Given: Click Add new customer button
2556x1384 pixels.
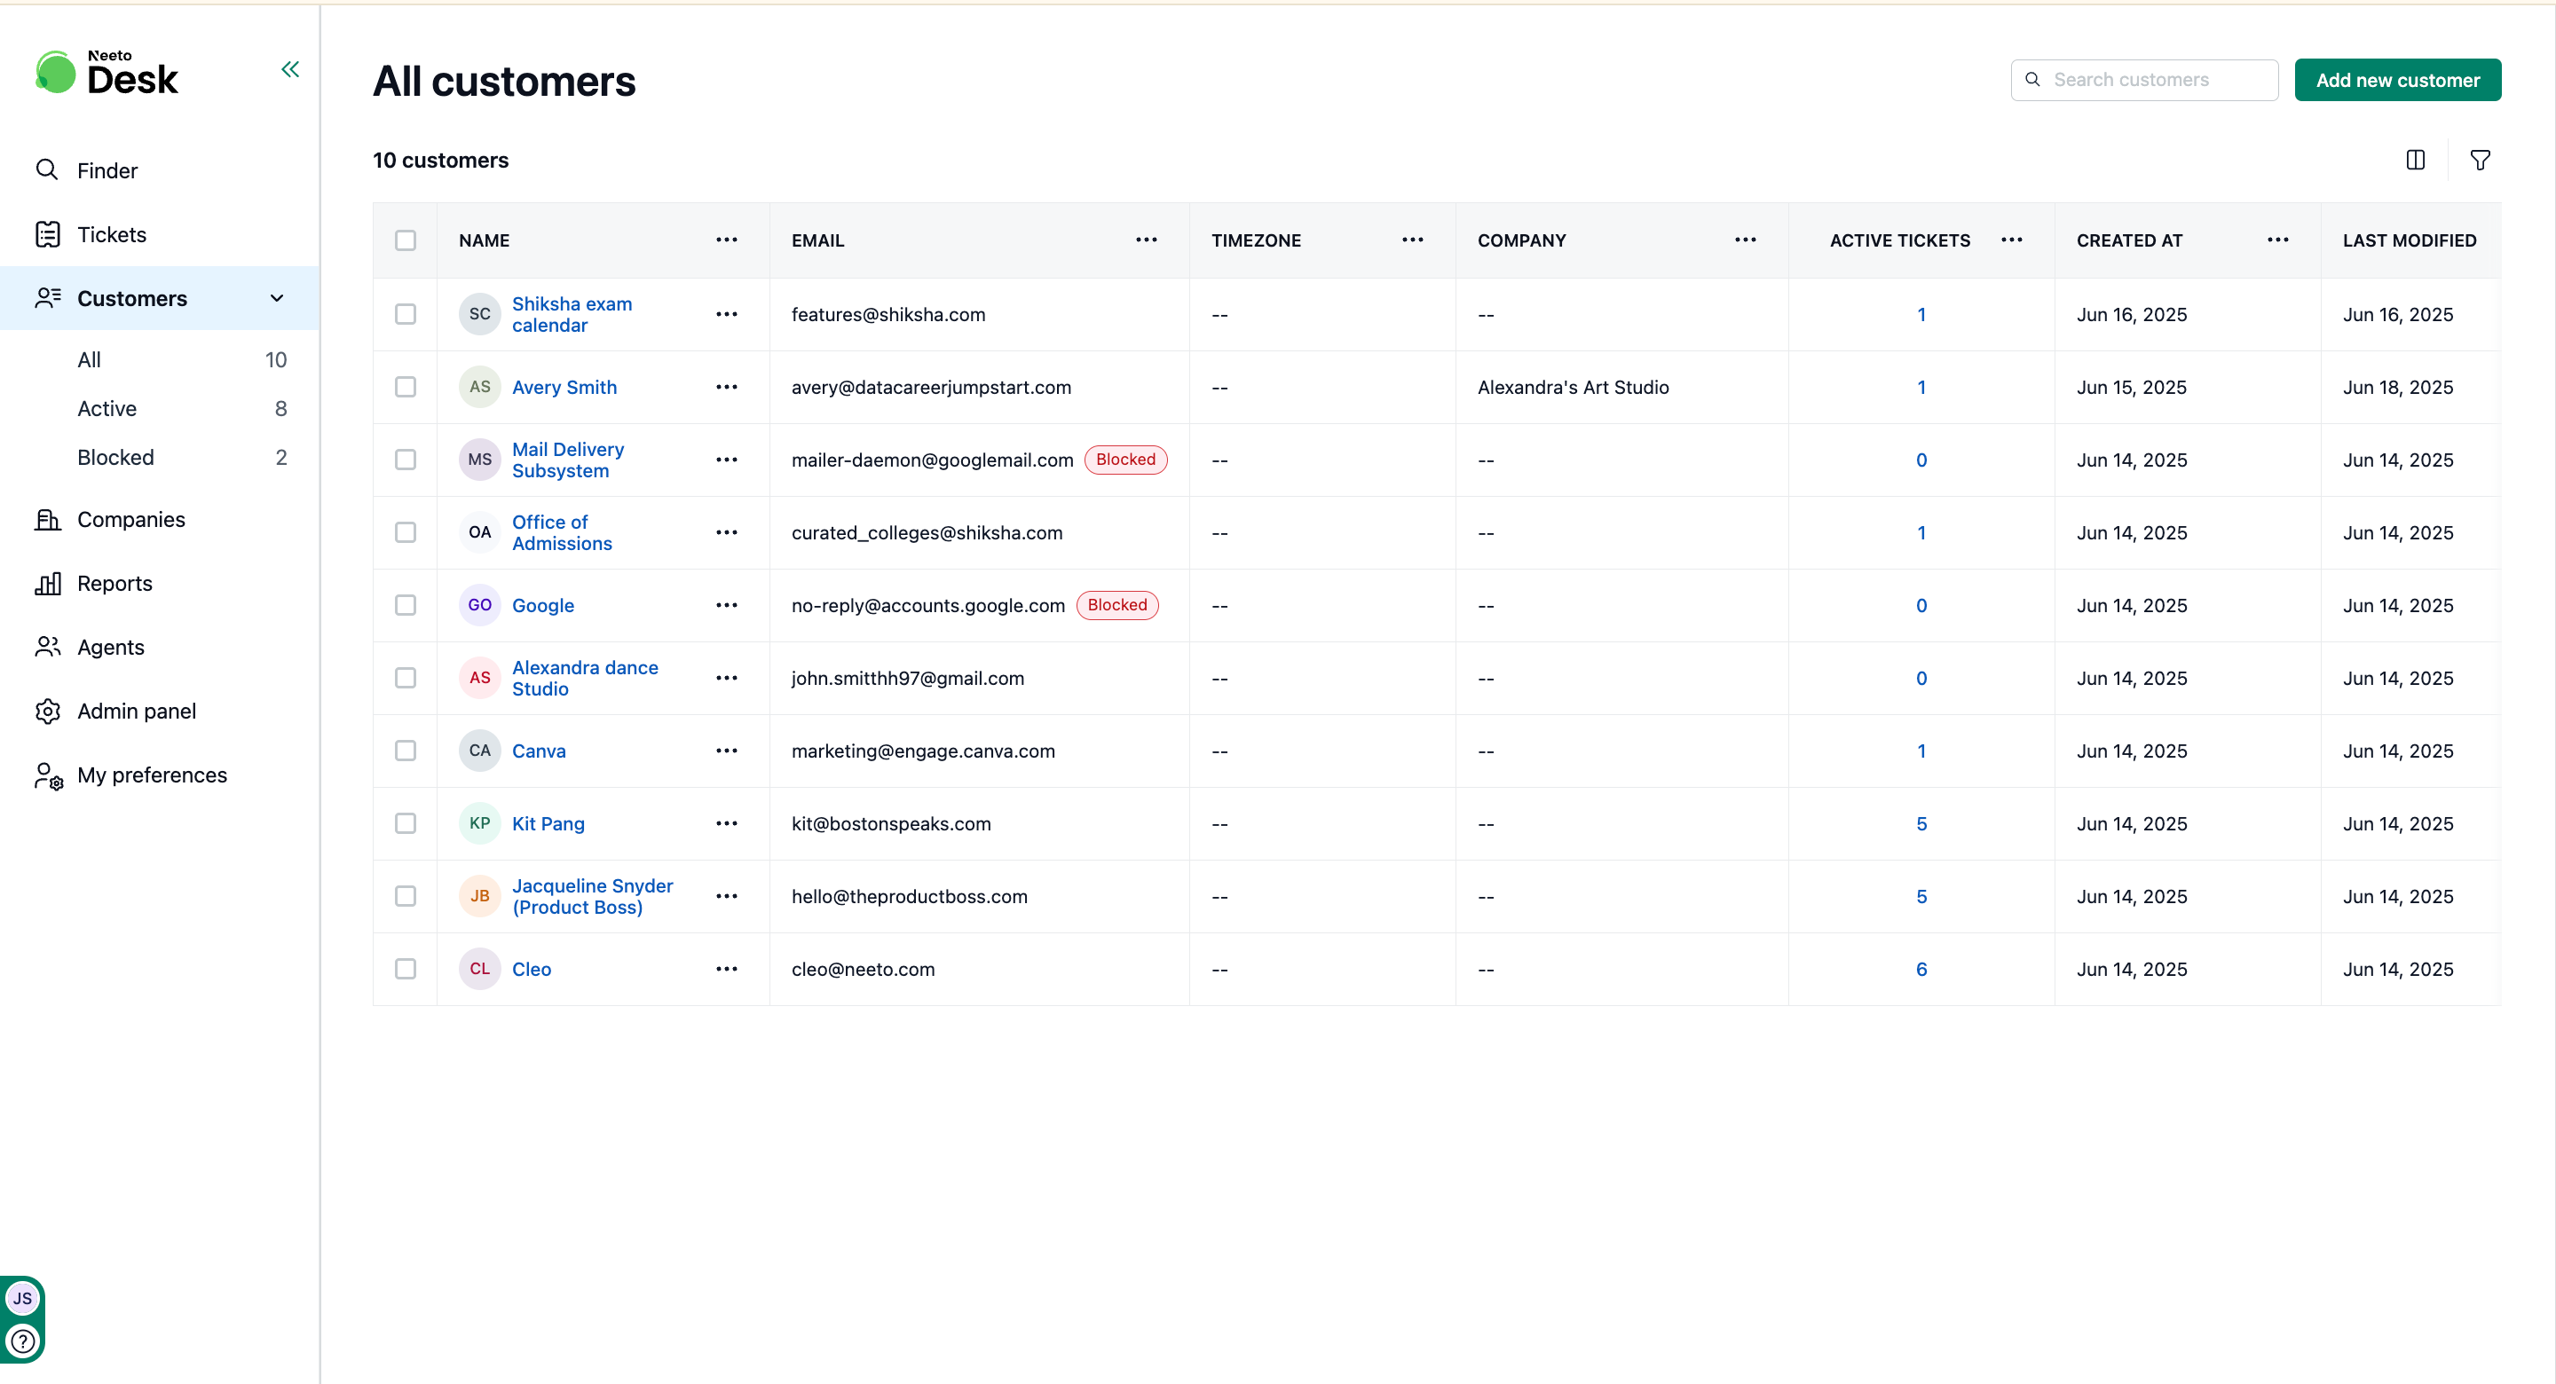Looking at the screenshot, I should pos(2397,81).
